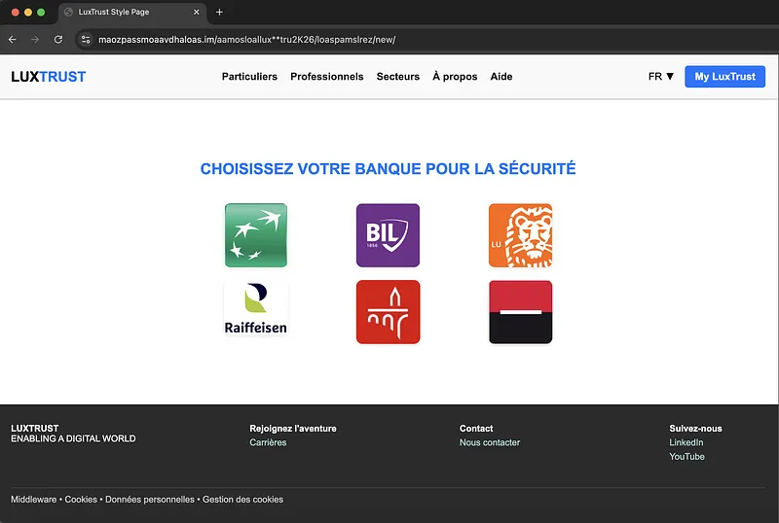This screenshot has width=779, height=523.
Task: Choose the purple BIL bank logo
Action: pos(388,235)
